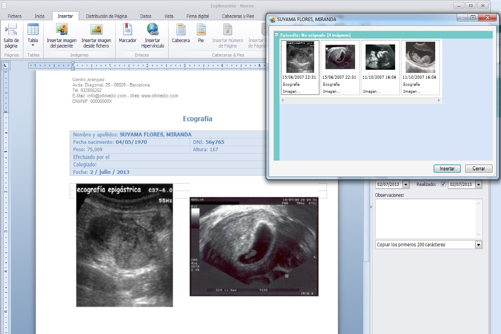This screenshot has height=334, width=501.
Task: Insert a Marcador bookmark
Action: pyautogui.click(x=127, y=30)
